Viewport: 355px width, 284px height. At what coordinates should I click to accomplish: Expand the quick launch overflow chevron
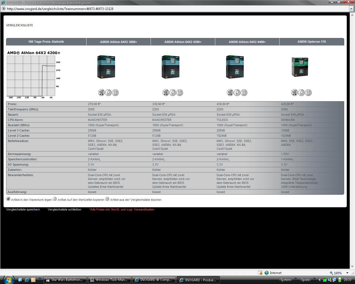(40, 278)
